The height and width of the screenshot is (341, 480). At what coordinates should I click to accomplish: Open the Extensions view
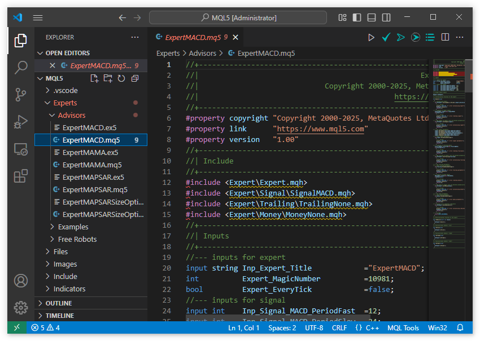(20, 176)
